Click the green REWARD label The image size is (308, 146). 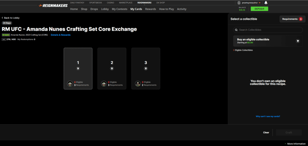click(x=6, y=35)
